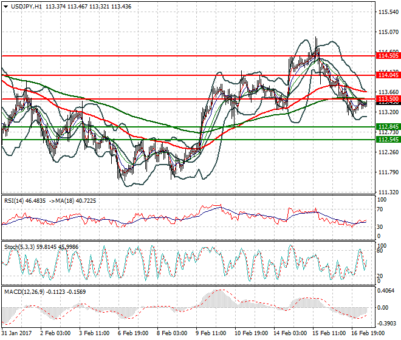The width and height of the screenshot is (401, 340).
Task: Click the -0.3903 MACD scale value
Action: click(x=386, y=324)
